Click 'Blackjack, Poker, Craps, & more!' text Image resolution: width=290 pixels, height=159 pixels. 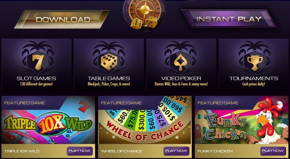109,84
